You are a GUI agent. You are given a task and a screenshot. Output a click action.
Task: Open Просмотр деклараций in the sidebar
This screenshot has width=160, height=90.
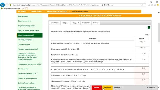point(25,40)
